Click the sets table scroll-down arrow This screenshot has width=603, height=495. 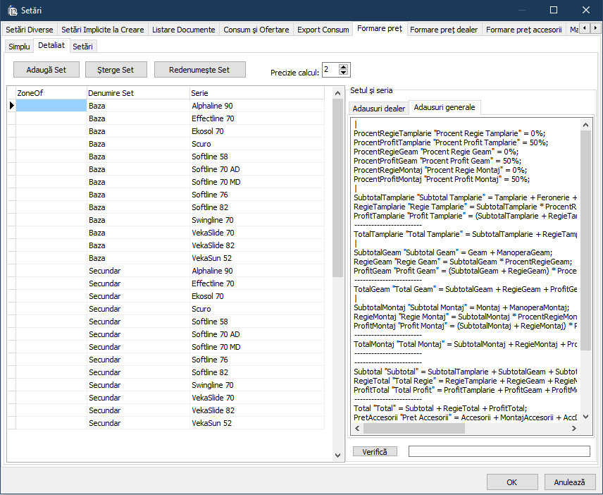[338, 456]
